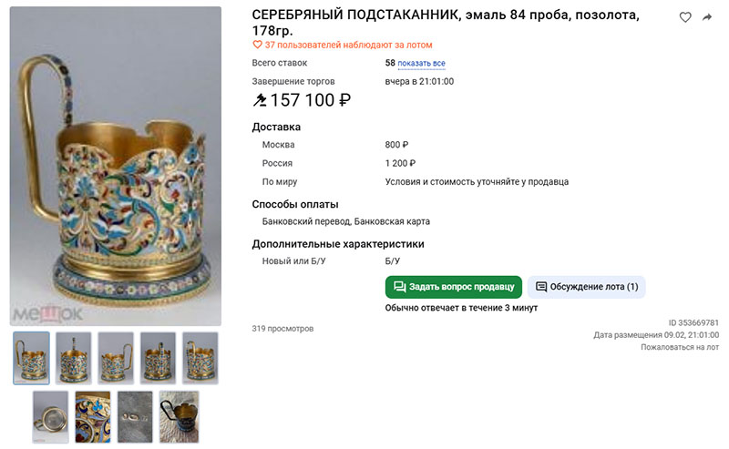Click chat icon in Задать вопрос продавцу
This screenshot has height=449, width=729.
pos(399,286)
